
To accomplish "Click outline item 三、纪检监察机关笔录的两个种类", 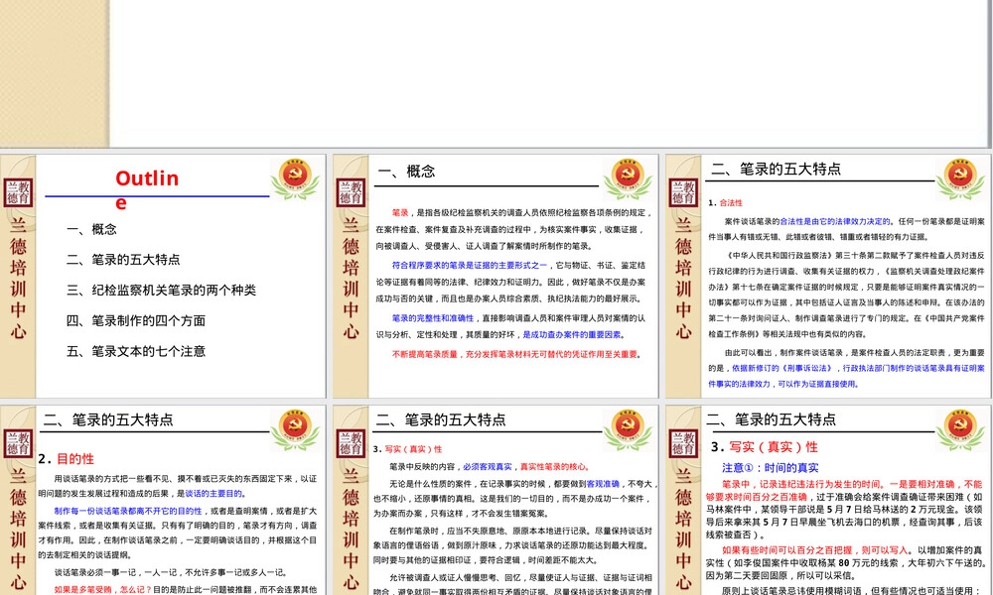I will pyautogui.click(x=162, y=291).
